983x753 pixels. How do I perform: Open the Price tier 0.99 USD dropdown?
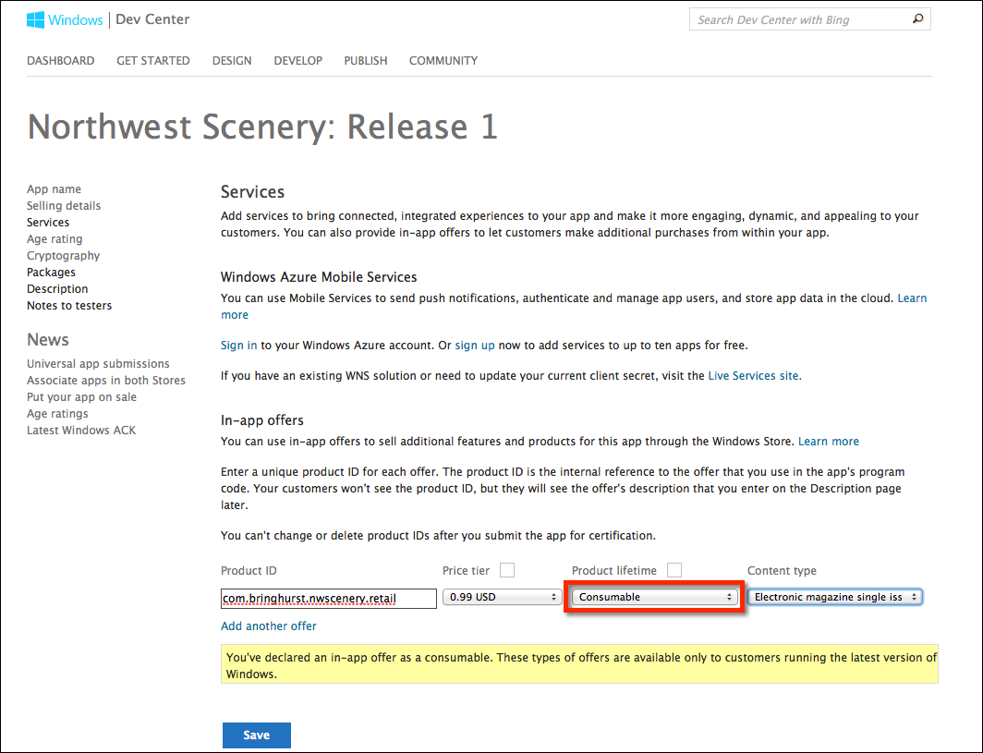point(502,597)
